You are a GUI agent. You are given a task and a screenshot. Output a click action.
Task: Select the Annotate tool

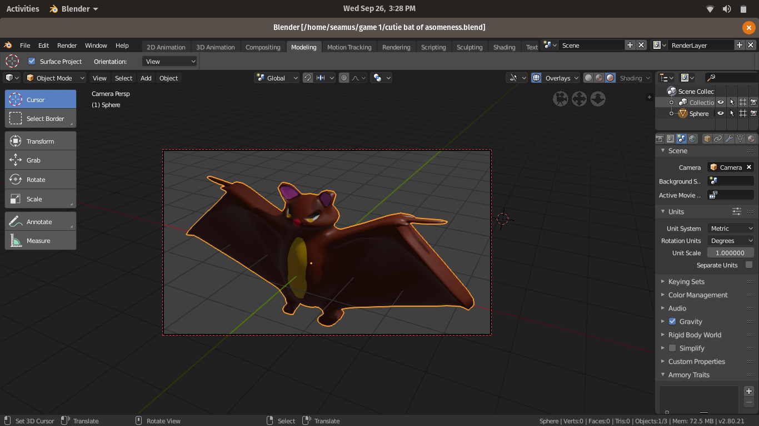41,222
